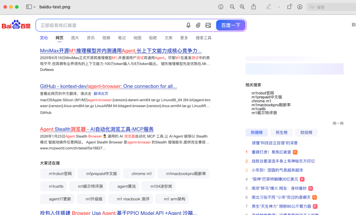Switch to the 文心 tab

(x=44, y=38)
